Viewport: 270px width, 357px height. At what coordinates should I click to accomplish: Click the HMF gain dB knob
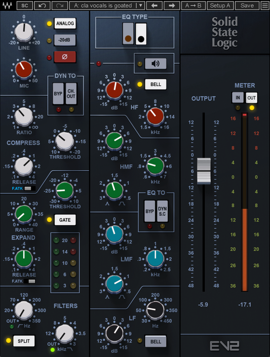114,141
